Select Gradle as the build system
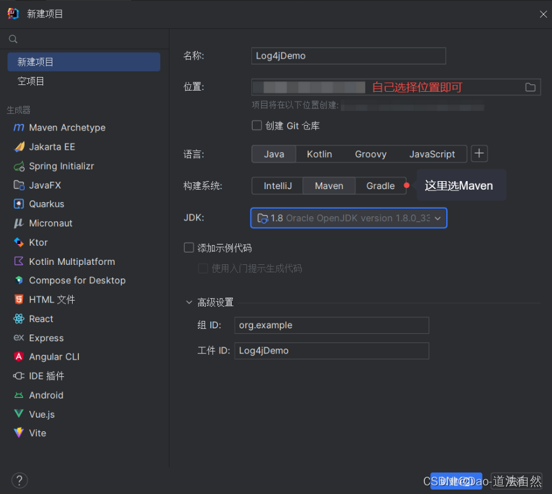Image resolution: width=552 pixels, height=494 pixels. [381, 185]
